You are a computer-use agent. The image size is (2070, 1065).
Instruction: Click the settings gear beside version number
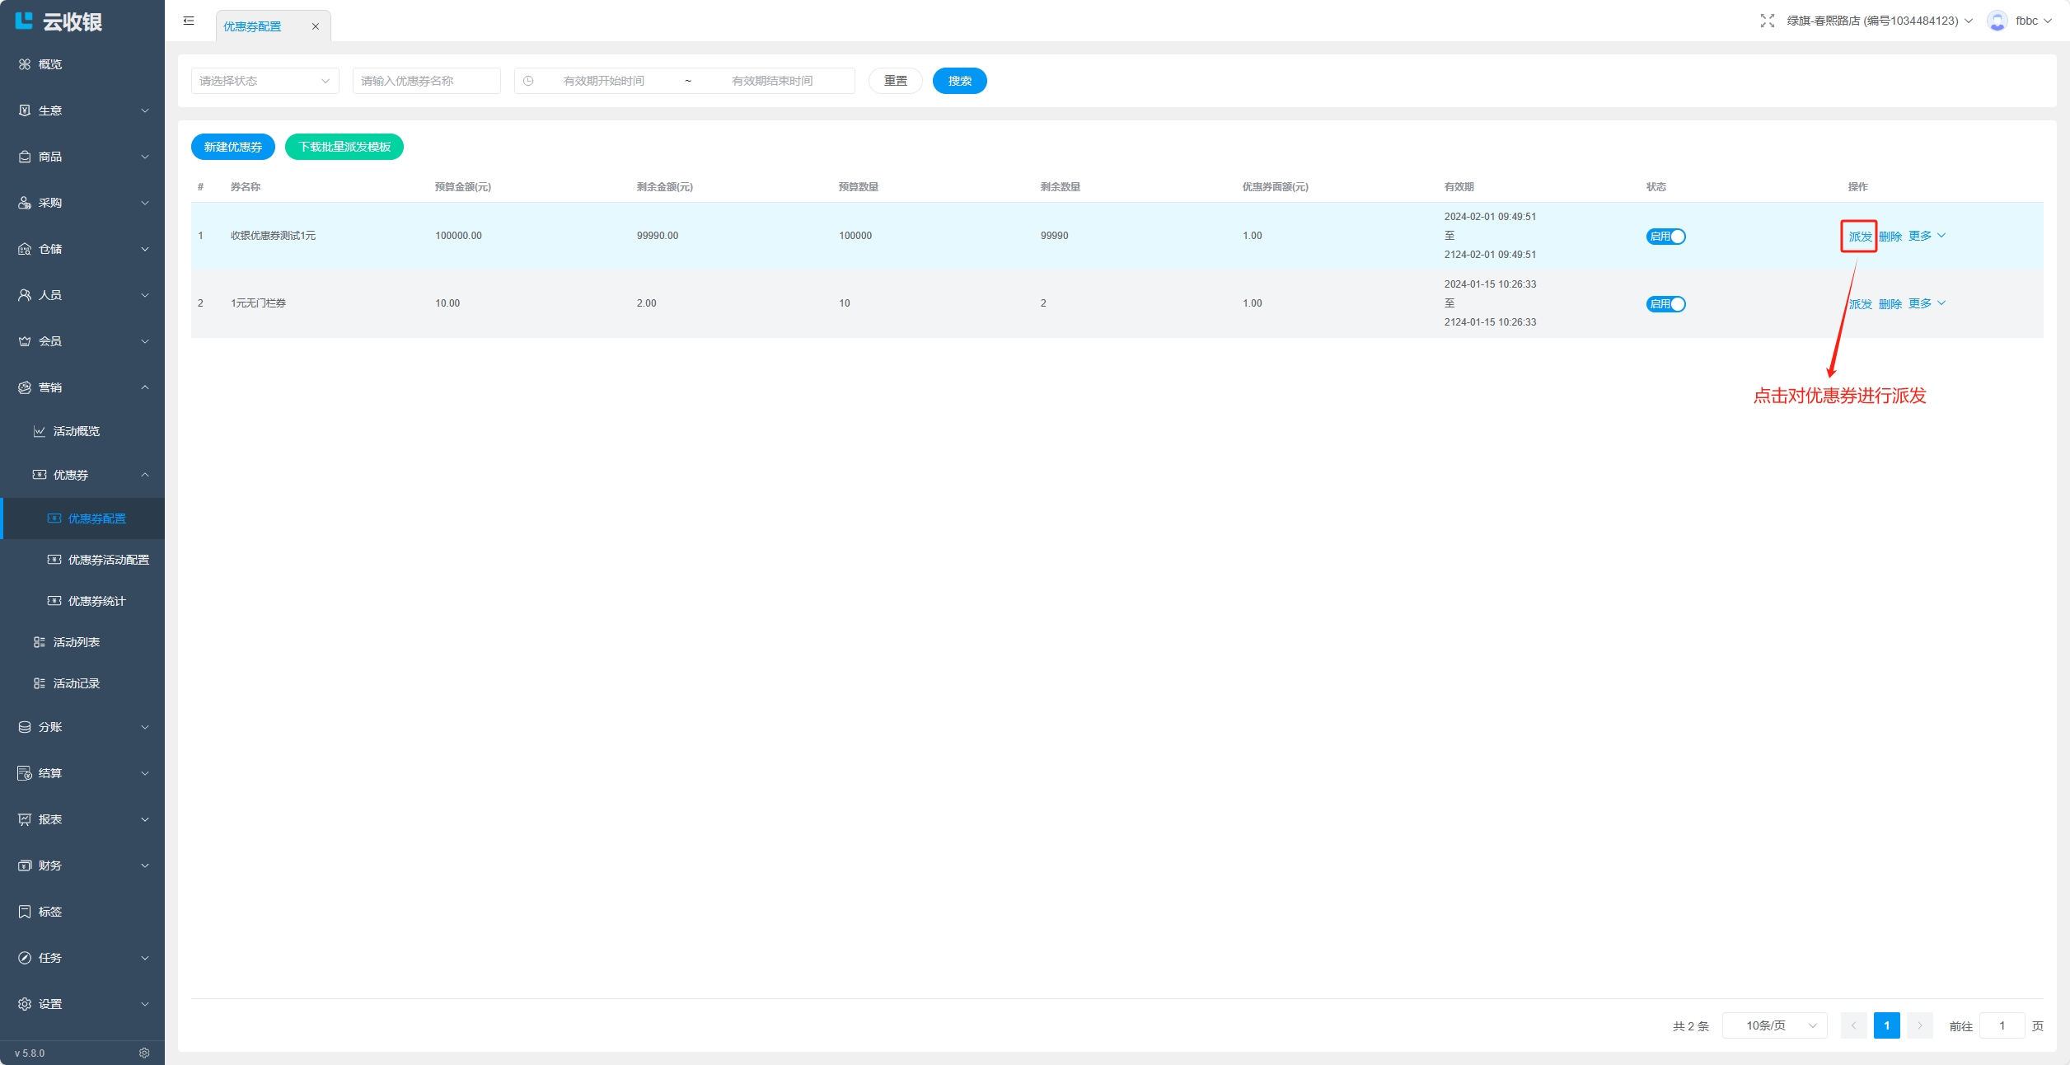coord(144,1053)
